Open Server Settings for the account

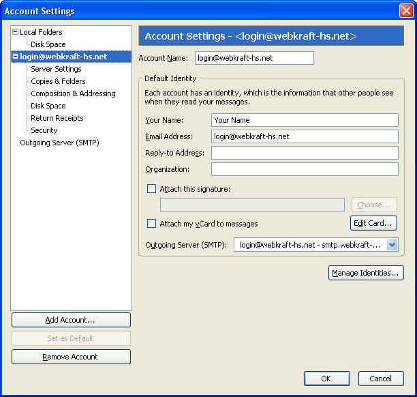click(56, 69)
